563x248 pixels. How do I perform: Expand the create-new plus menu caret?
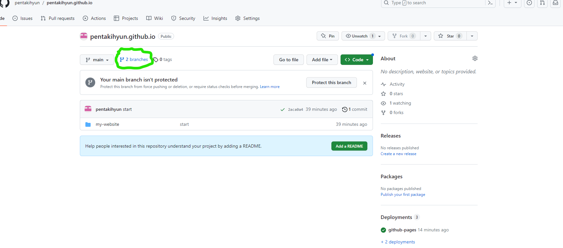516,3
